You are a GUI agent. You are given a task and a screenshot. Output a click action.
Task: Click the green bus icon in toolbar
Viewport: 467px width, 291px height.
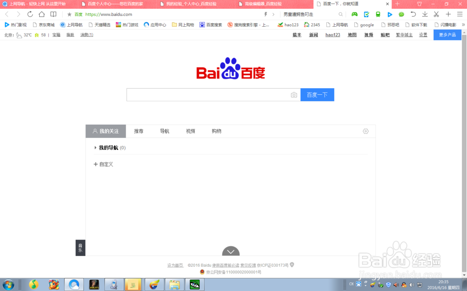click(x=378, y=14)
